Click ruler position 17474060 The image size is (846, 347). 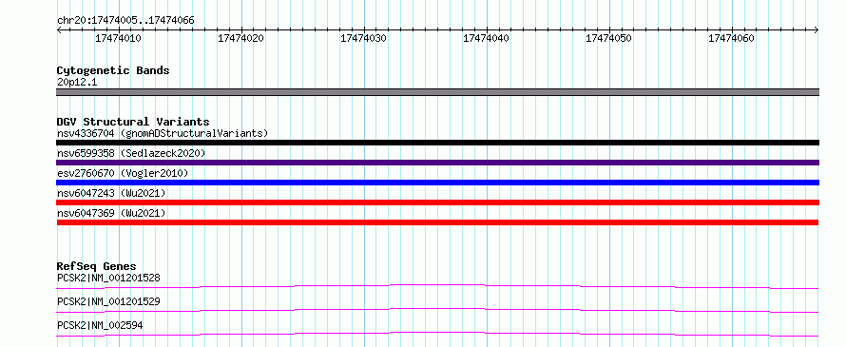tap(732, 38)
